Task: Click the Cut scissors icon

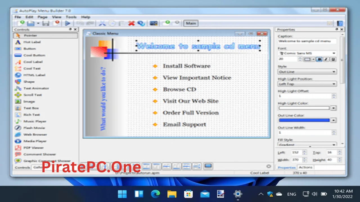Action: click(102, 24)
